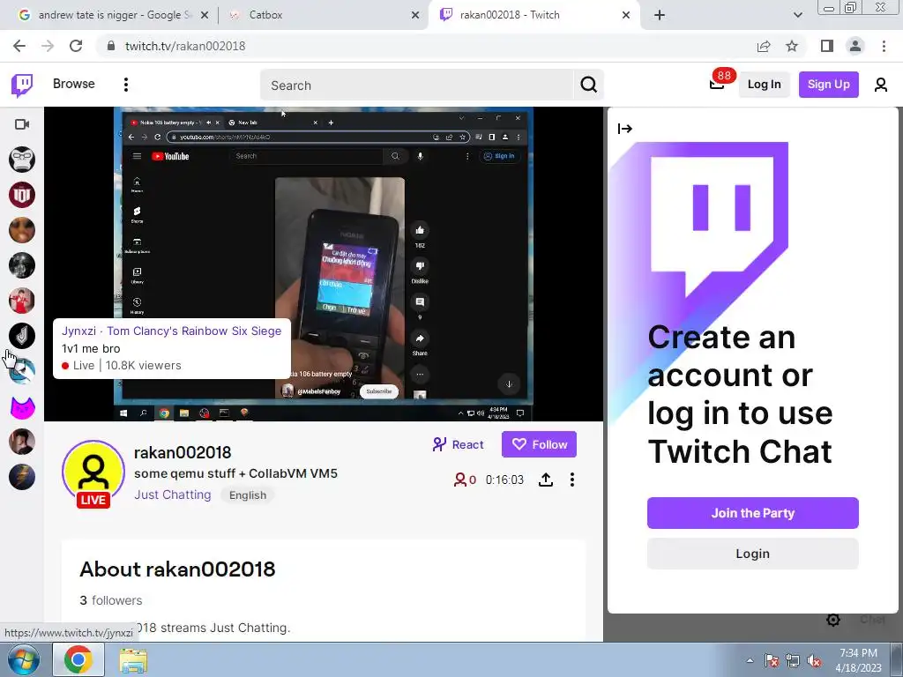
Task: Open Jynxzi's channel avatar in sidebar
Action: point(22,336)
